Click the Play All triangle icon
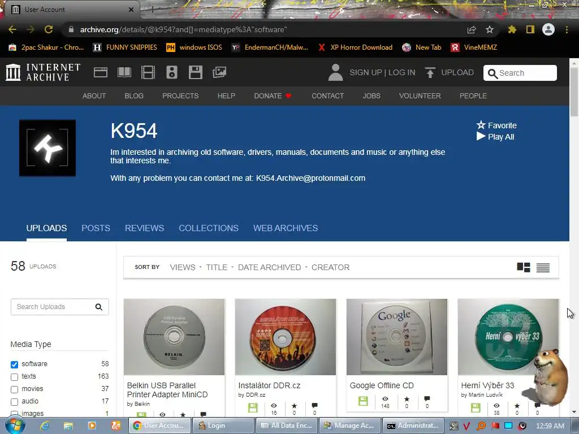Screen dimensions: 579x434 click(x=481, y=137)
